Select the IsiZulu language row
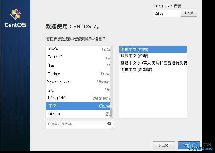The width and height of the screenshot is (215, 153). pos(78,114)
